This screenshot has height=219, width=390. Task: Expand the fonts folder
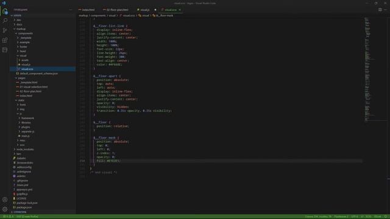(x=23, y=105)
